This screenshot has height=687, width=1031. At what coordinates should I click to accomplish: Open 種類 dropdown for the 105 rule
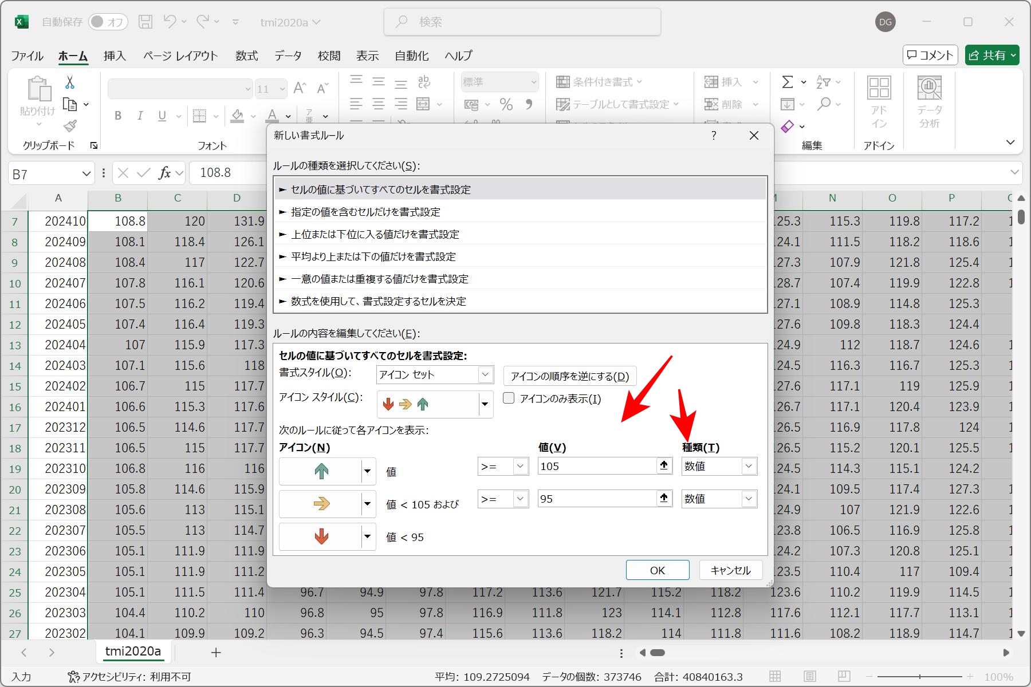tap(749, 466)
